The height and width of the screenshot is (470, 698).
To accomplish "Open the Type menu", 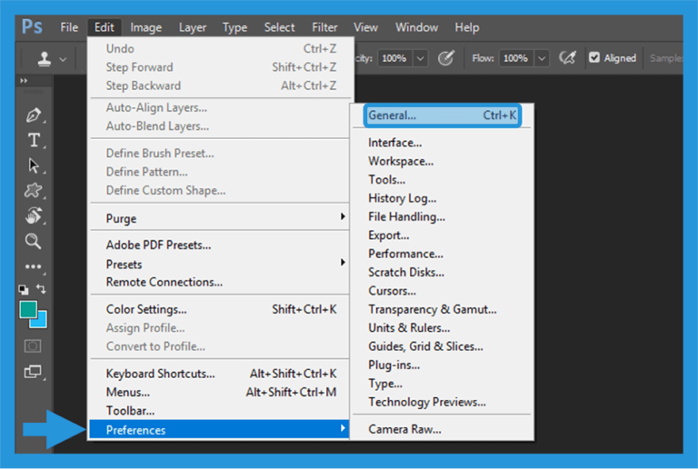I will pyautogui.click(x=234, y=27).
